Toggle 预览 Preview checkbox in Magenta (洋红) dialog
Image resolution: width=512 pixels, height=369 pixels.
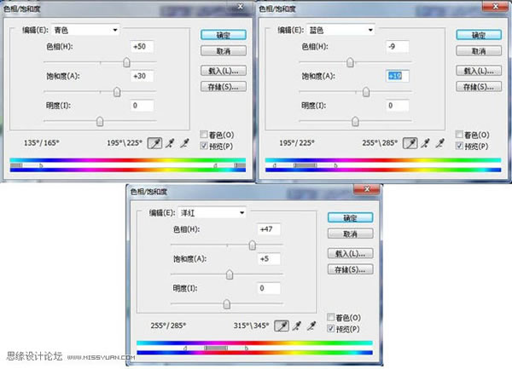[331, 328]
